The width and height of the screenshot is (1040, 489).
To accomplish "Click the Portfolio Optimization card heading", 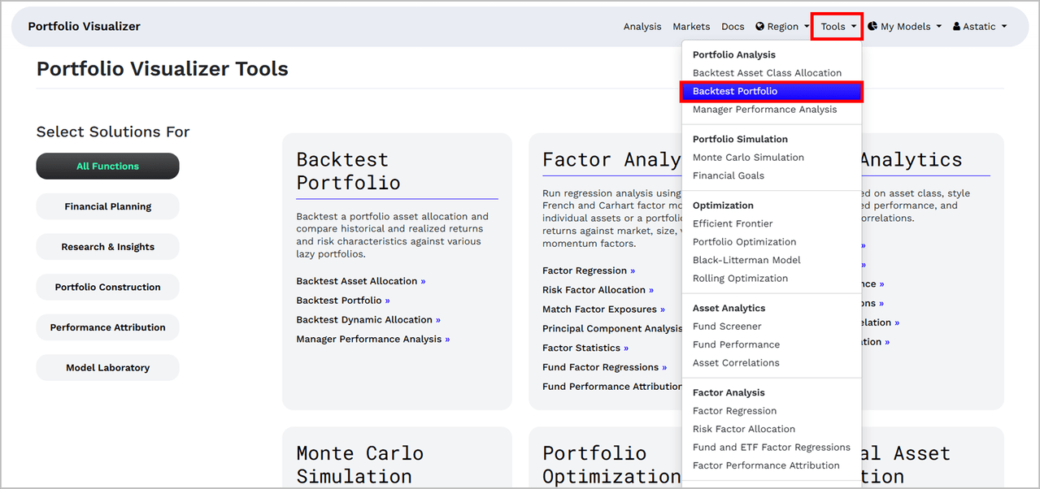I will pos(611,465).
